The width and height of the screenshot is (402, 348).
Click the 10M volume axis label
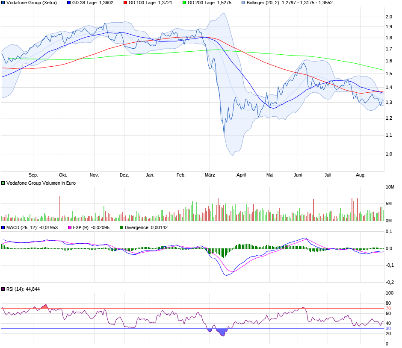(390, 187)
